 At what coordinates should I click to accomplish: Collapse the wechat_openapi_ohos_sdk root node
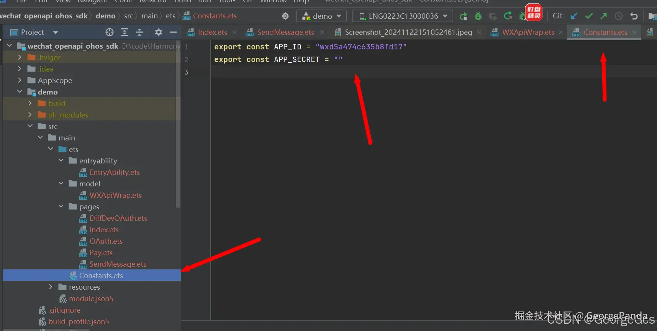pyautogui.click(x=10, y=46)
